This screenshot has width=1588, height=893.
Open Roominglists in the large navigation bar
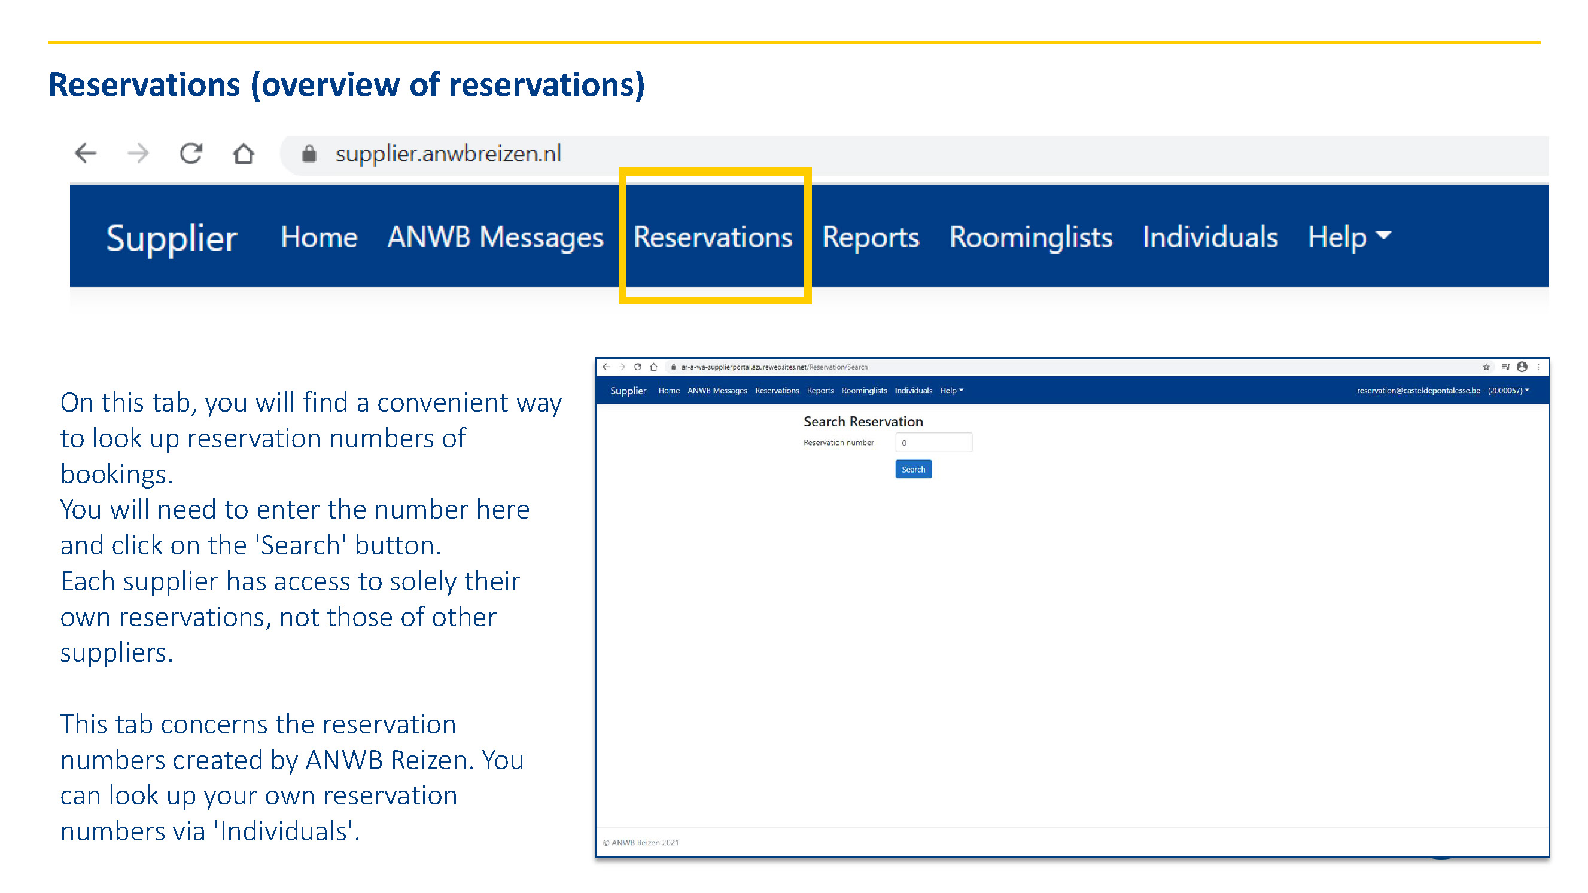coord(1031,238)
